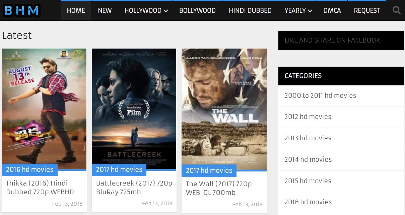Select the Bollywood menu item

(197, 10)
